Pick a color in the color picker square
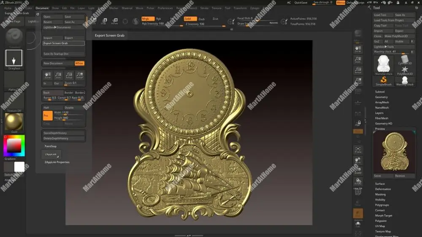 click(x=14, y=146)
